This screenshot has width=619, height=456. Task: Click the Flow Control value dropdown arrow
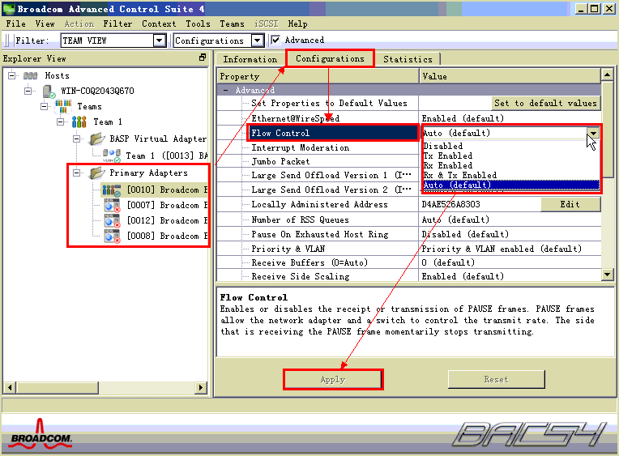tap(593, 133)
